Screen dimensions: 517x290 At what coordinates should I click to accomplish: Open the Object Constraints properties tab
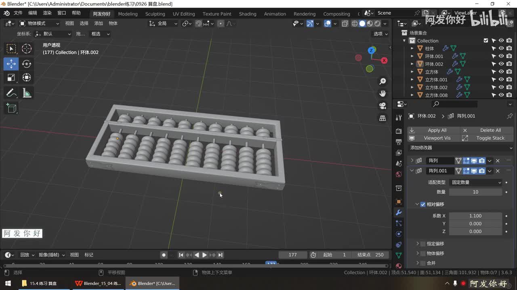pyautogui.click(x=399, y=244)
